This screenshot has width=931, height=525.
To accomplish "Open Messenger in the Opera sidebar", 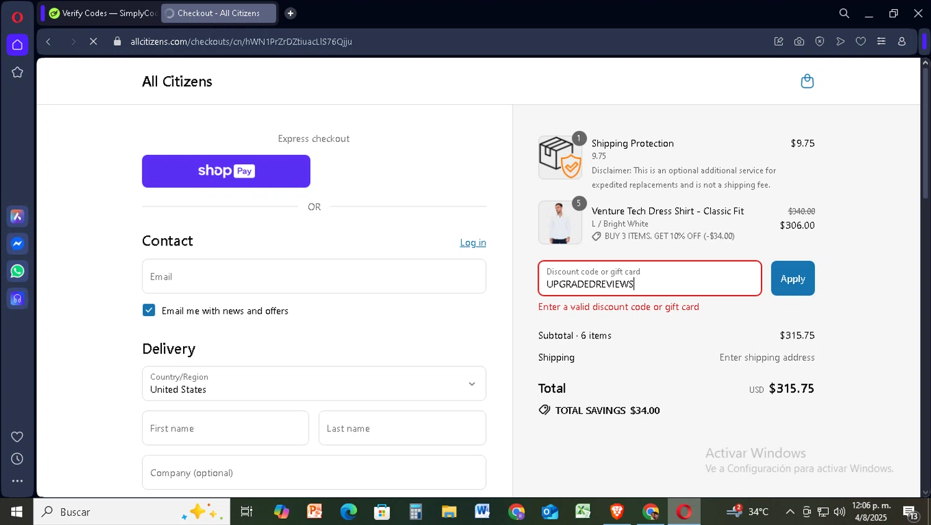I will click(17, 244).
